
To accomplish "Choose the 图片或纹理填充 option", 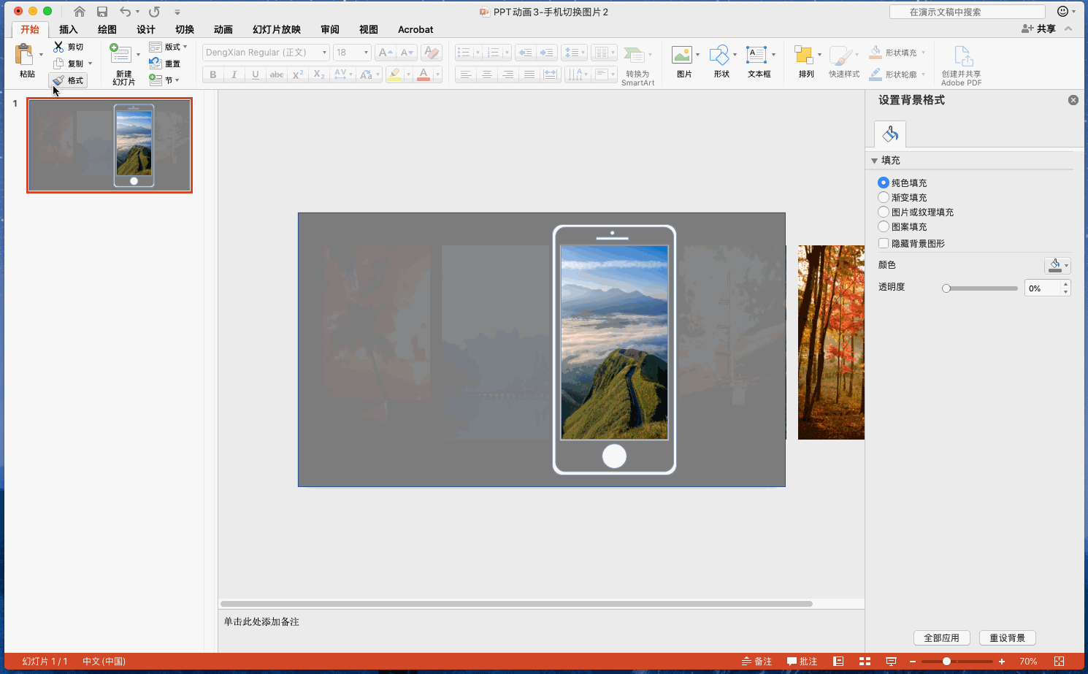I will pyautogui.click(x=884, y=212).
